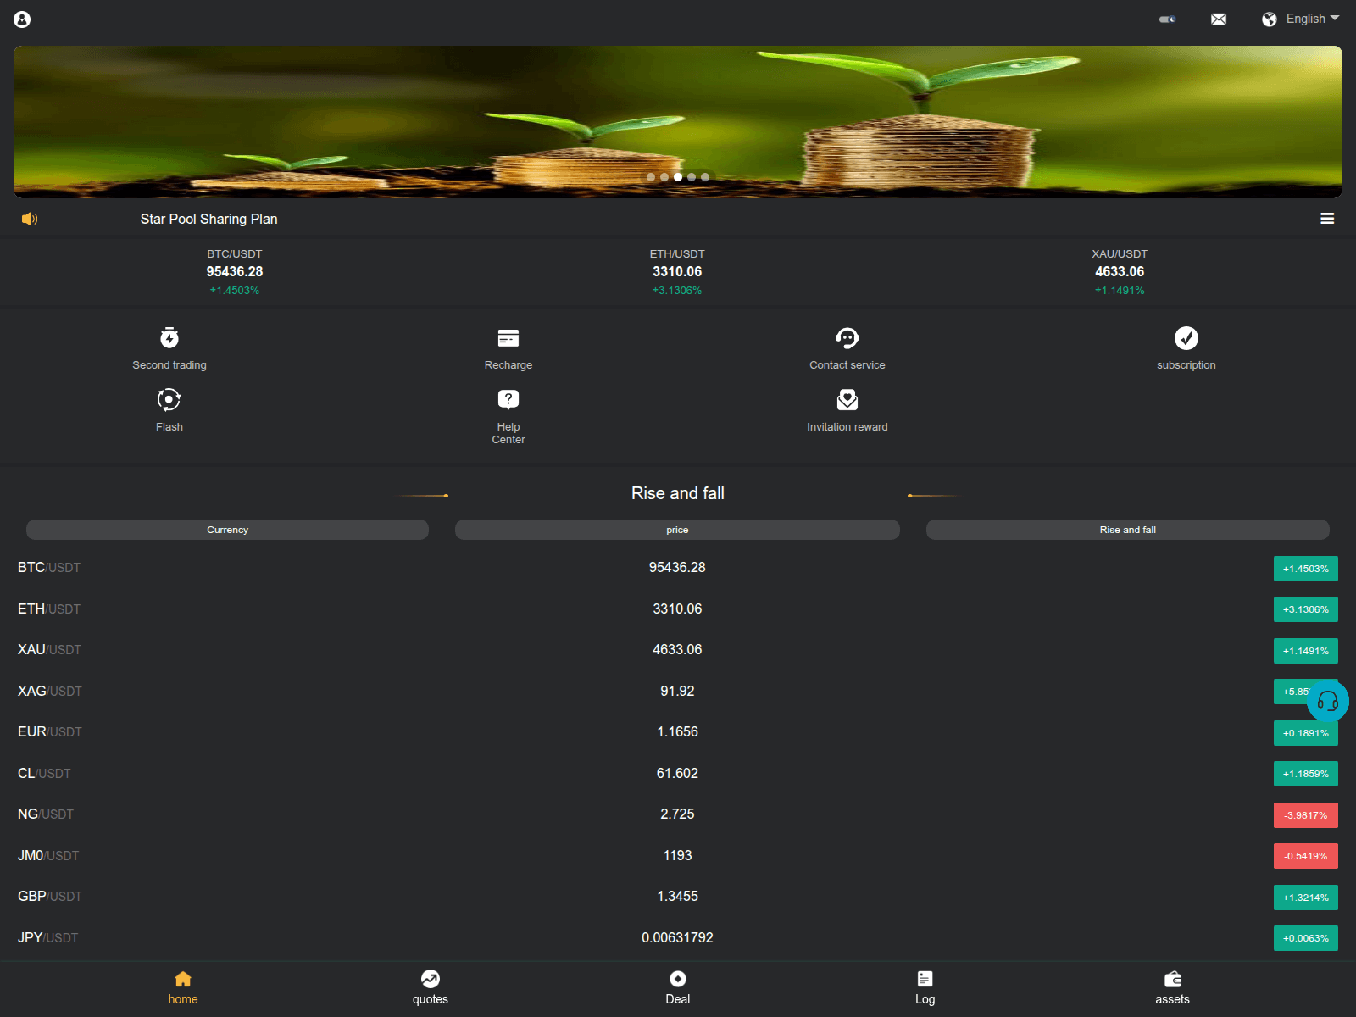Click the announcement speaker icon
This screenshot has width=1356, height=1017.
29,219
